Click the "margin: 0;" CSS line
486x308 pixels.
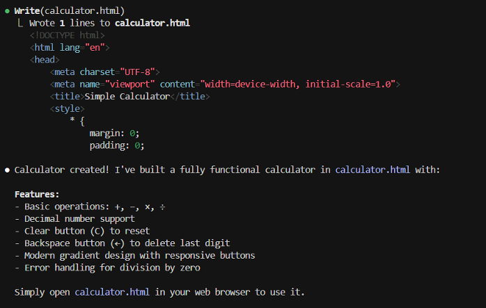[x=114, y=133]
